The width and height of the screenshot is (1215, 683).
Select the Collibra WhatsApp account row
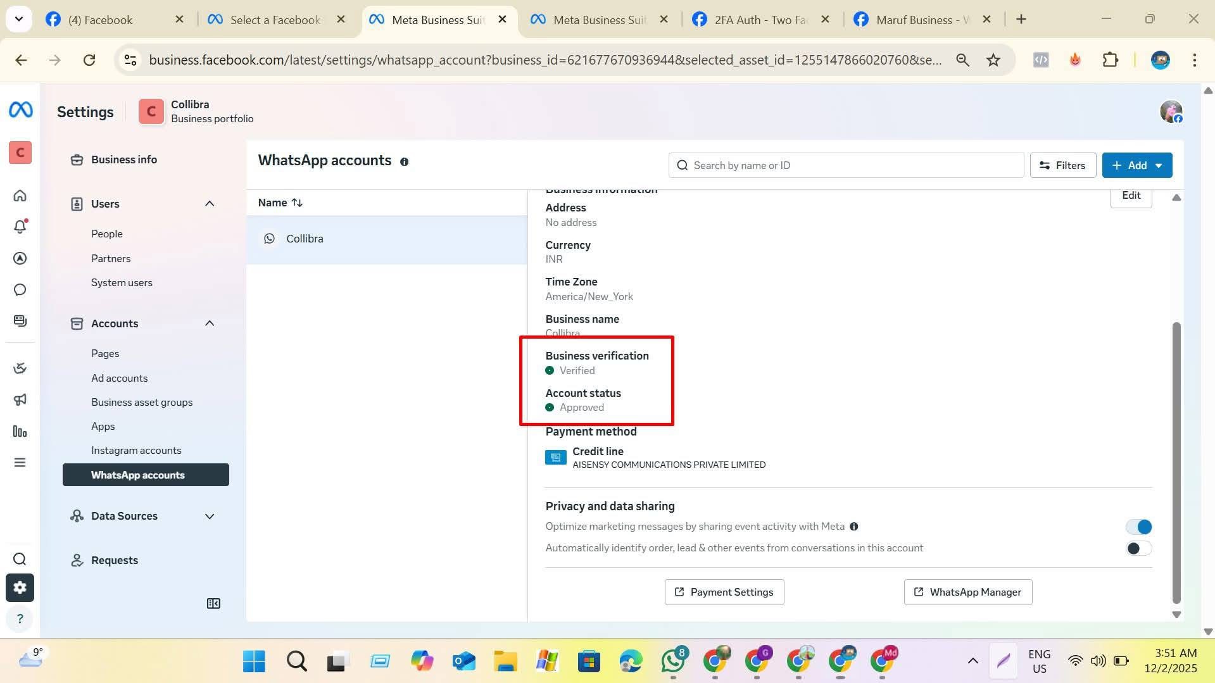click(x=387, y=239)
